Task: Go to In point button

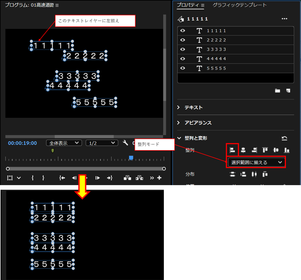Action: 62,178
